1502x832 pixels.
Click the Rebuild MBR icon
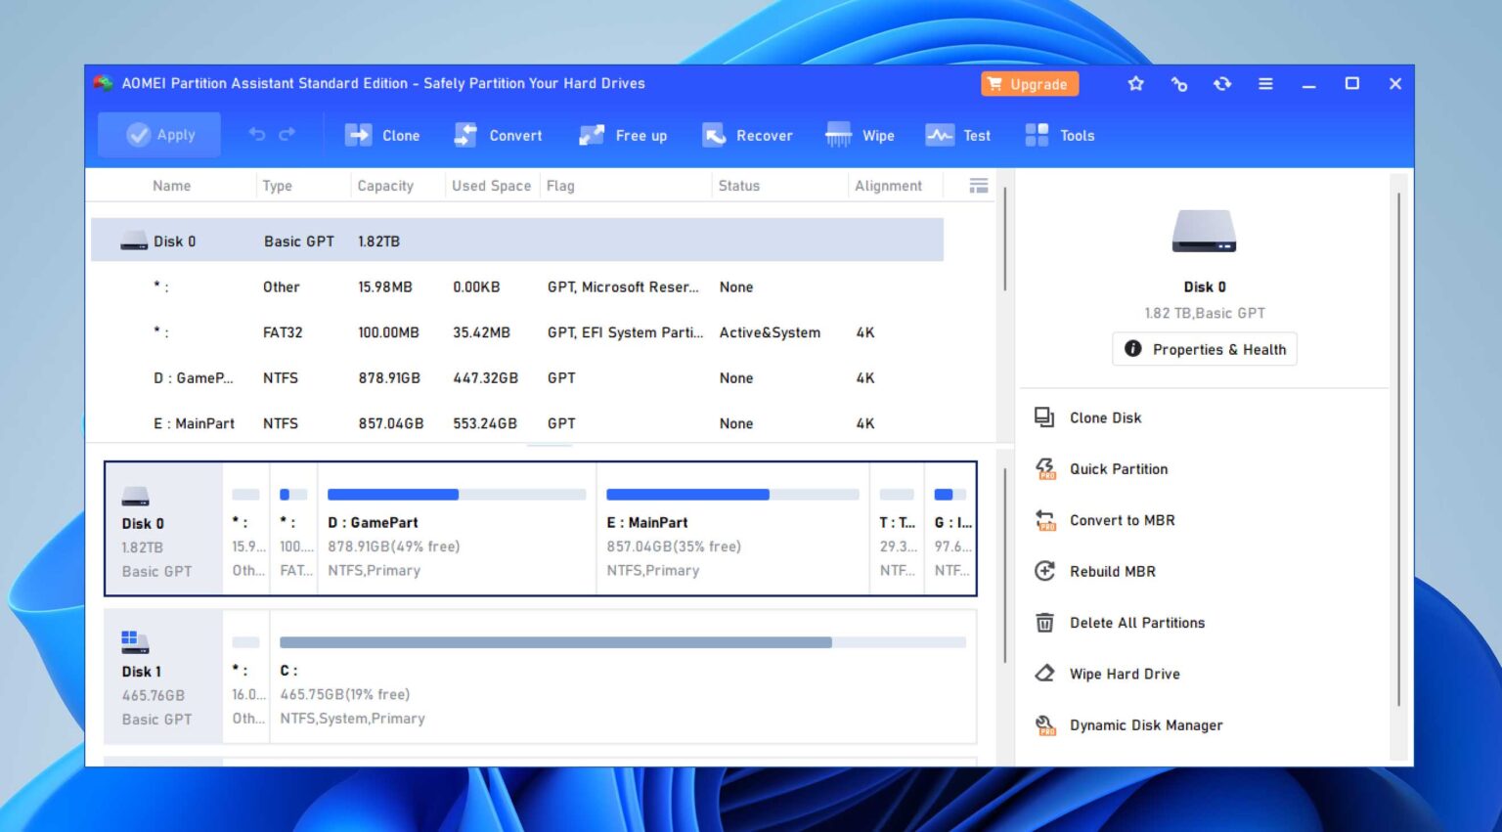(1045, 571)
